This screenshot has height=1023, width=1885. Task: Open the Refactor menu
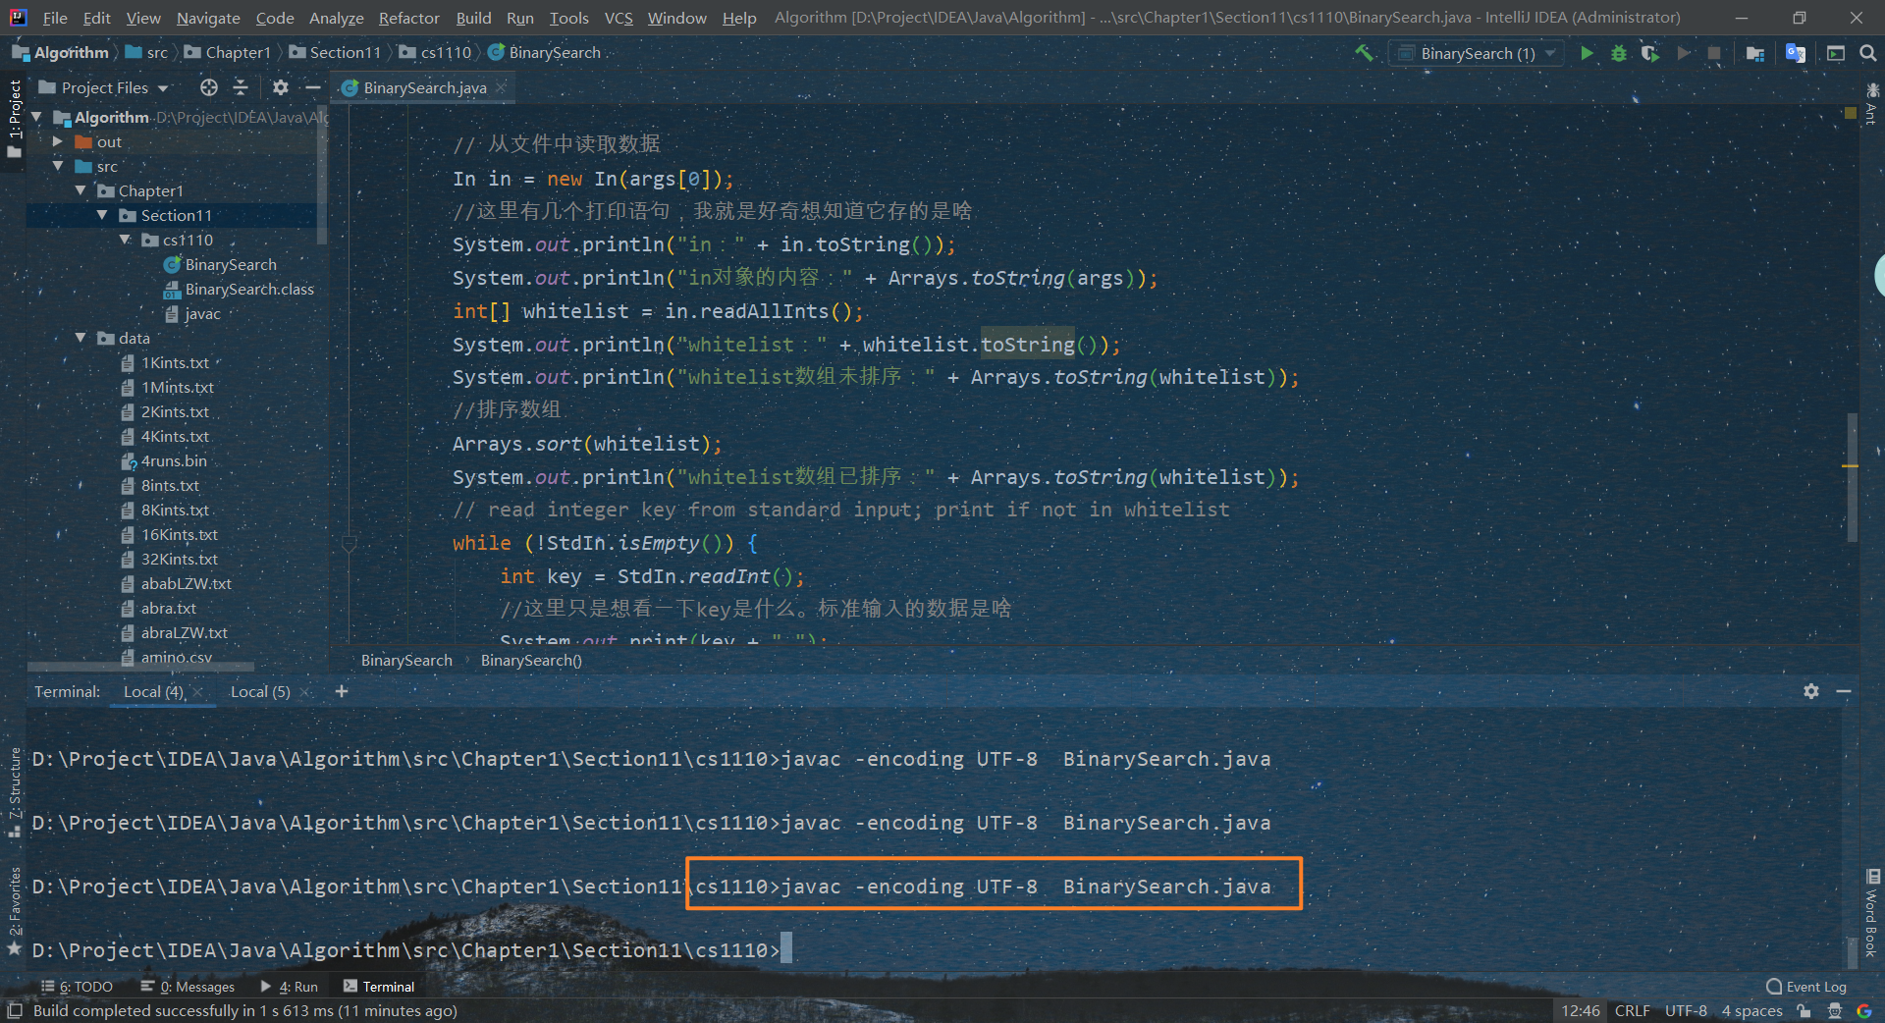click(x=409, y=18)
